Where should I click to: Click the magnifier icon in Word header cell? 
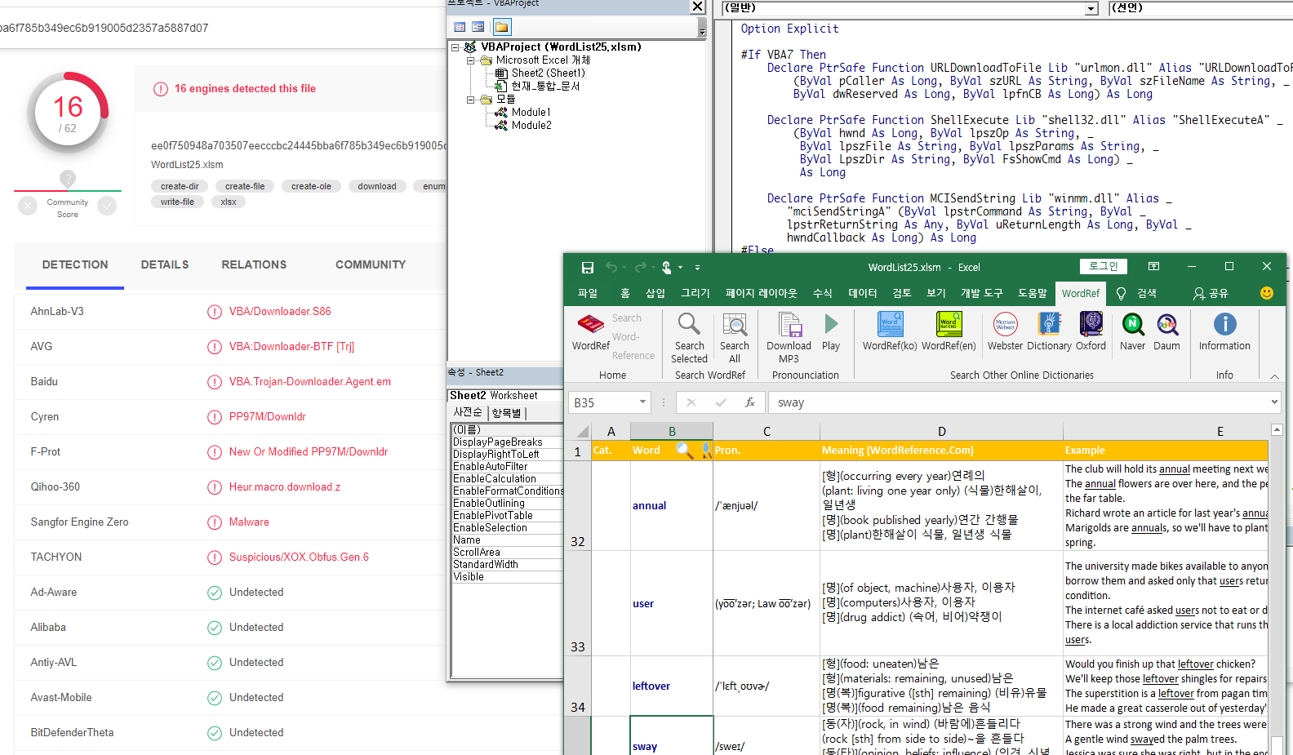(x=685, y=450)
